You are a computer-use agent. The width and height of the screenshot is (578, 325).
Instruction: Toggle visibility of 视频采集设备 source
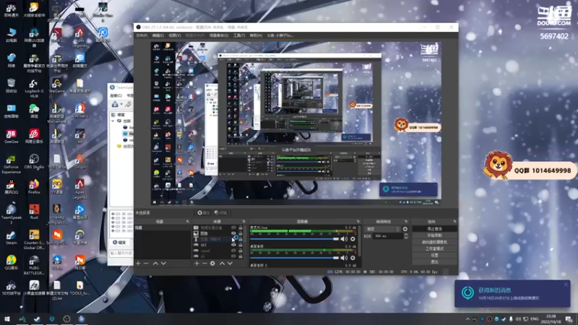click(x=233, y=227)
